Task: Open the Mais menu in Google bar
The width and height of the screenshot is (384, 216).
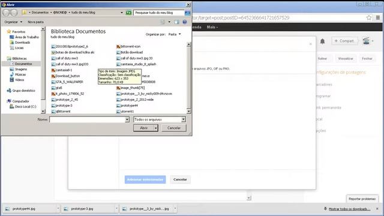Action: (212, 27)
